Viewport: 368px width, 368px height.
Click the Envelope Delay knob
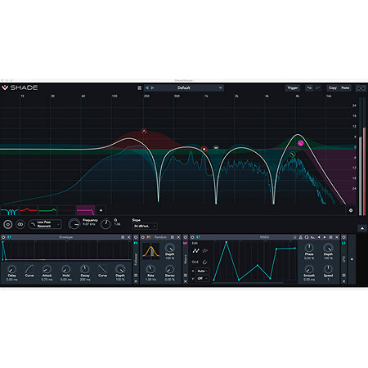tap(11, 269)
